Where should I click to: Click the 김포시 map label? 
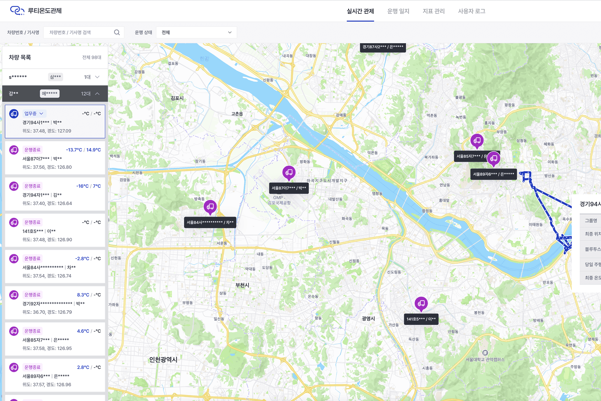177,98
